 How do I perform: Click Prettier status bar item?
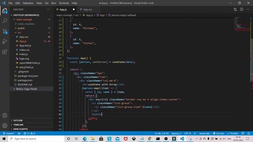click(233, 133)
